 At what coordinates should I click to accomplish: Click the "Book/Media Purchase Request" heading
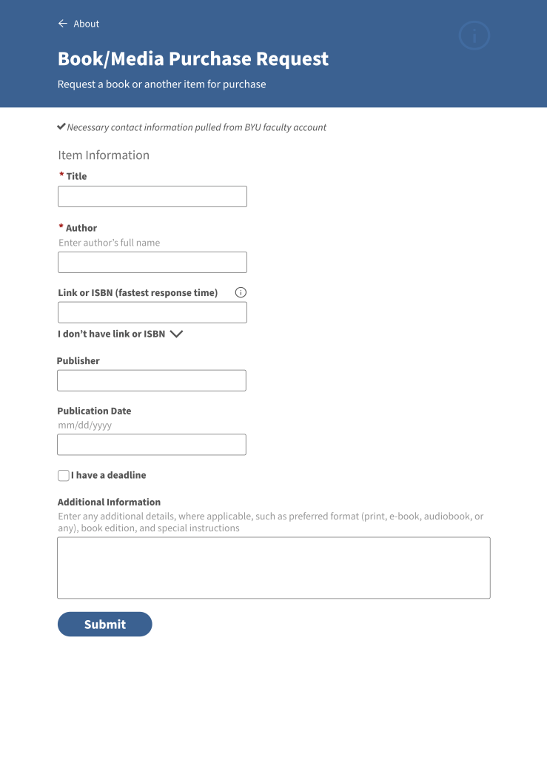tap(193, 59)
